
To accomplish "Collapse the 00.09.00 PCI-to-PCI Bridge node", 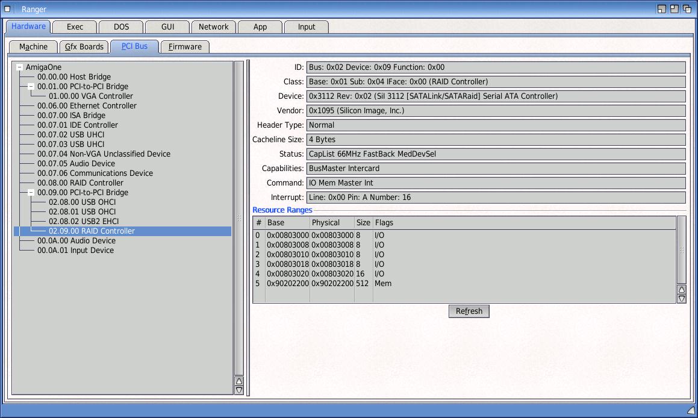I will click(31, 193).
